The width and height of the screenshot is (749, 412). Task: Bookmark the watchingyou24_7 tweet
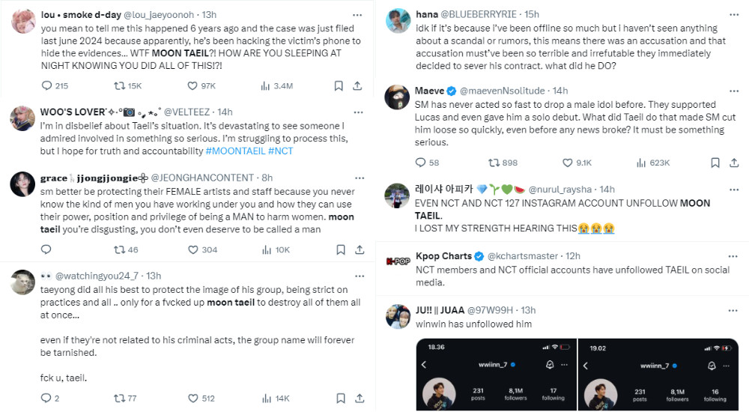341,398
